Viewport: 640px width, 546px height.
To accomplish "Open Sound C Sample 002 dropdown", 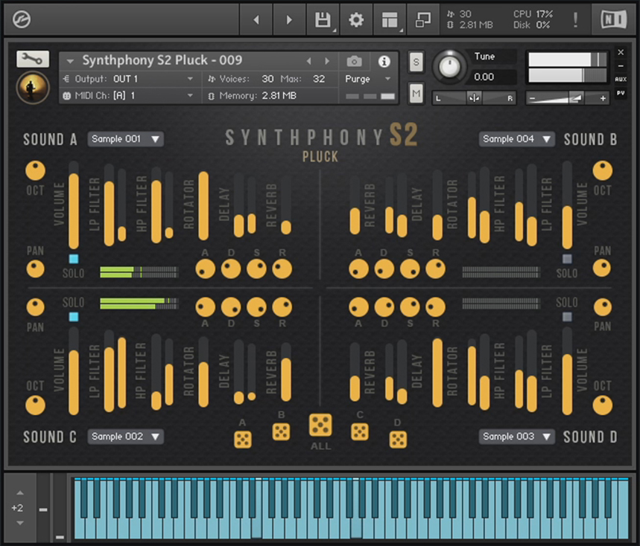I will 126,437.
